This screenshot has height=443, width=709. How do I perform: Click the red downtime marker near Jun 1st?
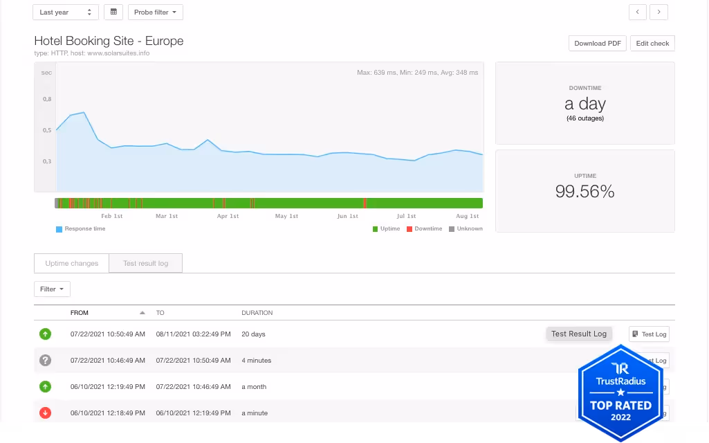pyautogui.click(x=365, y=204)
